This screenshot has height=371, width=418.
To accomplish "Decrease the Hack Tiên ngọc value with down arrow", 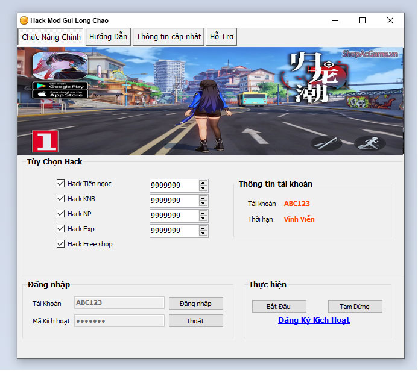I will [x=203, y=188].
